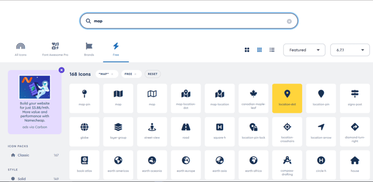Pick the compass-drafting icon
The height and width of the screenshot is (182, 373).
click(287, 165)
